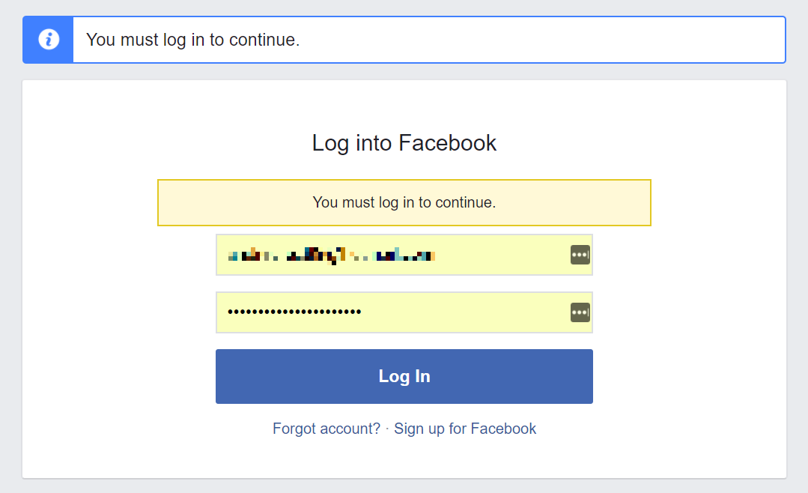The image size is (808, 493).
Task: Click the filled-in username text
Action: 329,255
